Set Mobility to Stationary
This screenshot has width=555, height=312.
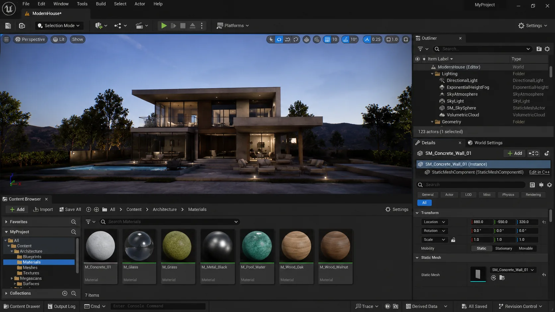[x=504, y=248]
